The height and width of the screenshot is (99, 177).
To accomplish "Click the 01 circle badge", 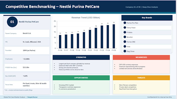I will pyautogui.click(x=12, y=22).
